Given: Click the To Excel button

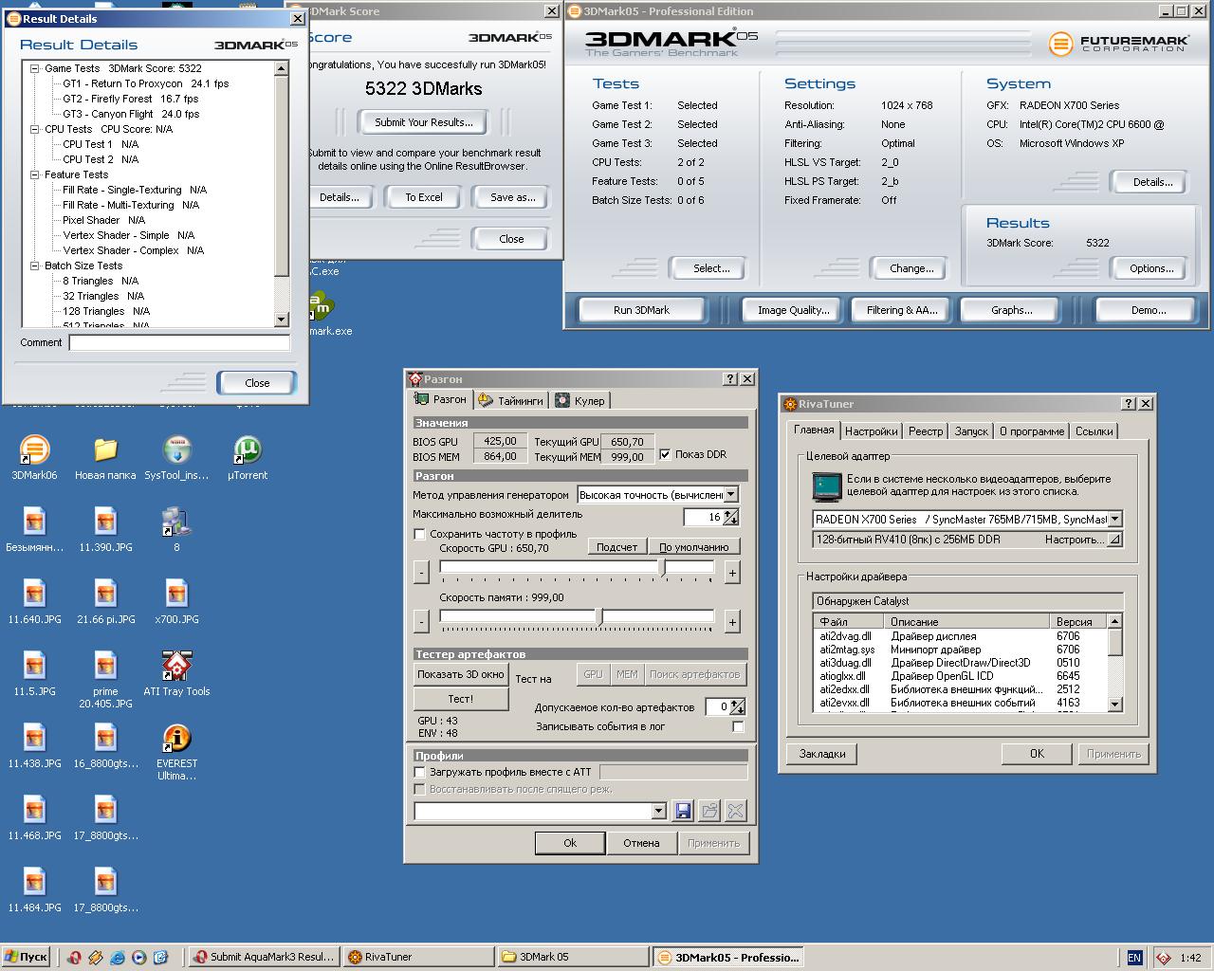Looking at the screenshot, I should click(x=423, y=197).
